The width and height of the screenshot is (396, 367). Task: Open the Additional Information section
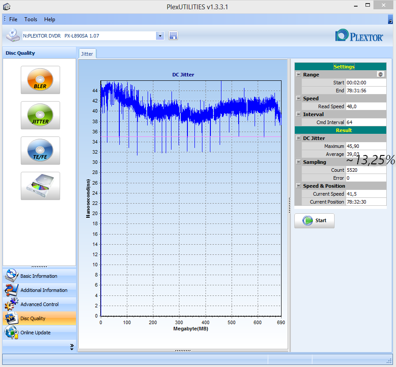[39, 290]
